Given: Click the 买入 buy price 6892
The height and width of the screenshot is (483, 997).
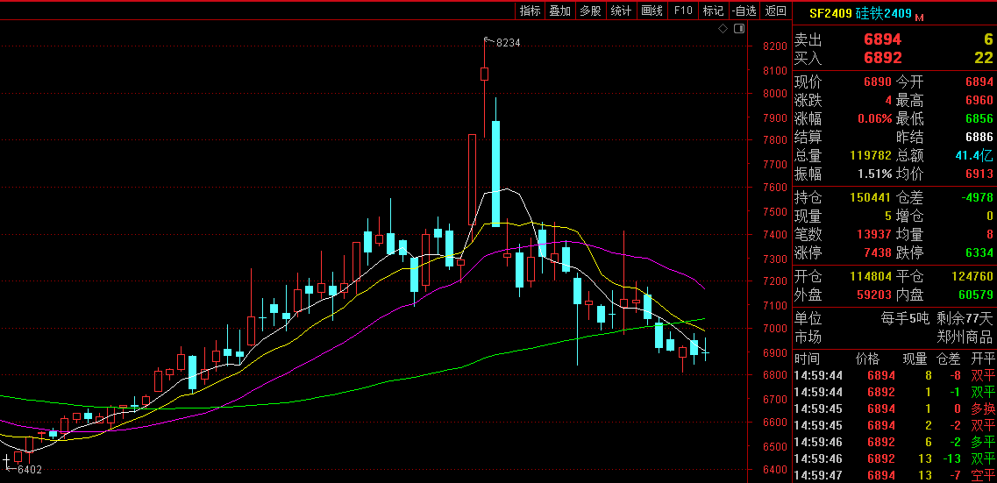Looking at the screenshot, I should 882,58.
